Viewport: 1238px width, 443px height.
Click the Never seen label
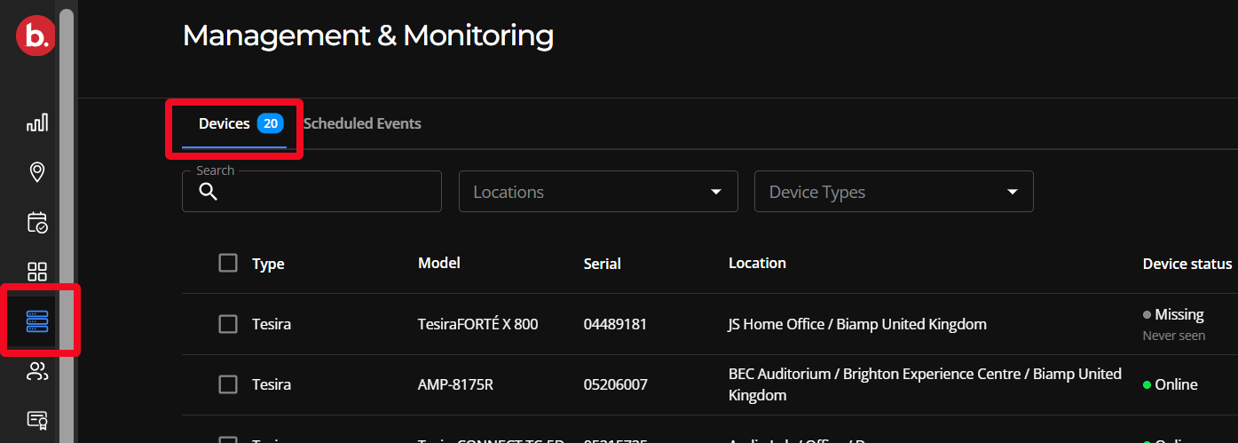click(1174, 336)
